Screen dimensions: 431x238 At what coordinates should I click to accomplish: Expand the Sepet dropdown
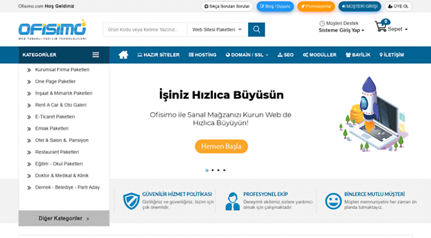[x=397, y=29]
